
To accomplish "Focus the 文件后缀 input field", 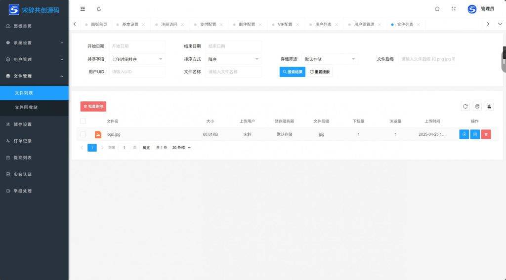I will [426, 59].
